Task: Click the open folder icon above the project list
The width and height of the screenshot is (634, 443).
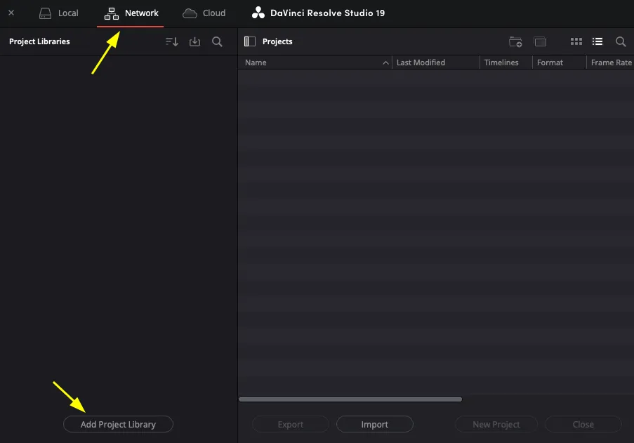Action: point(541,41)
